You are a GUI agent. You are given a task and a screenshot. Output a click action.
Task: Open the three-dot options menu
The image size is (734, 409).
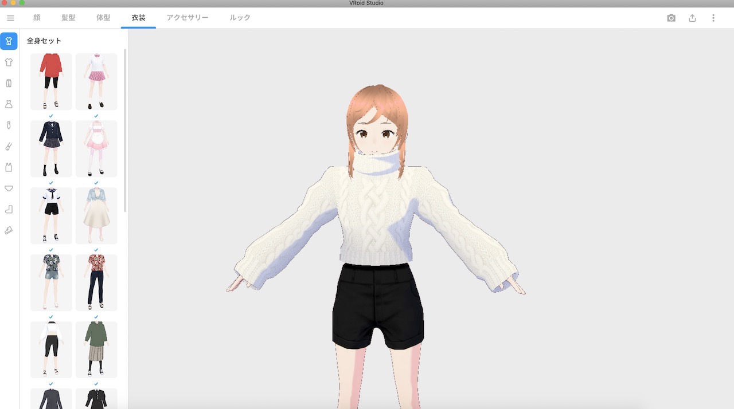click(713, 18)
